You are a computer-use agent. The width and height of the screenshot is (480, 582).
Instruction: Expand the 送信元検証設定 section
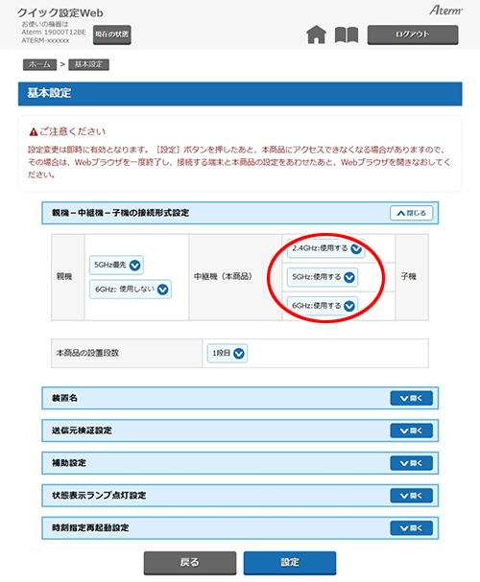411,431
